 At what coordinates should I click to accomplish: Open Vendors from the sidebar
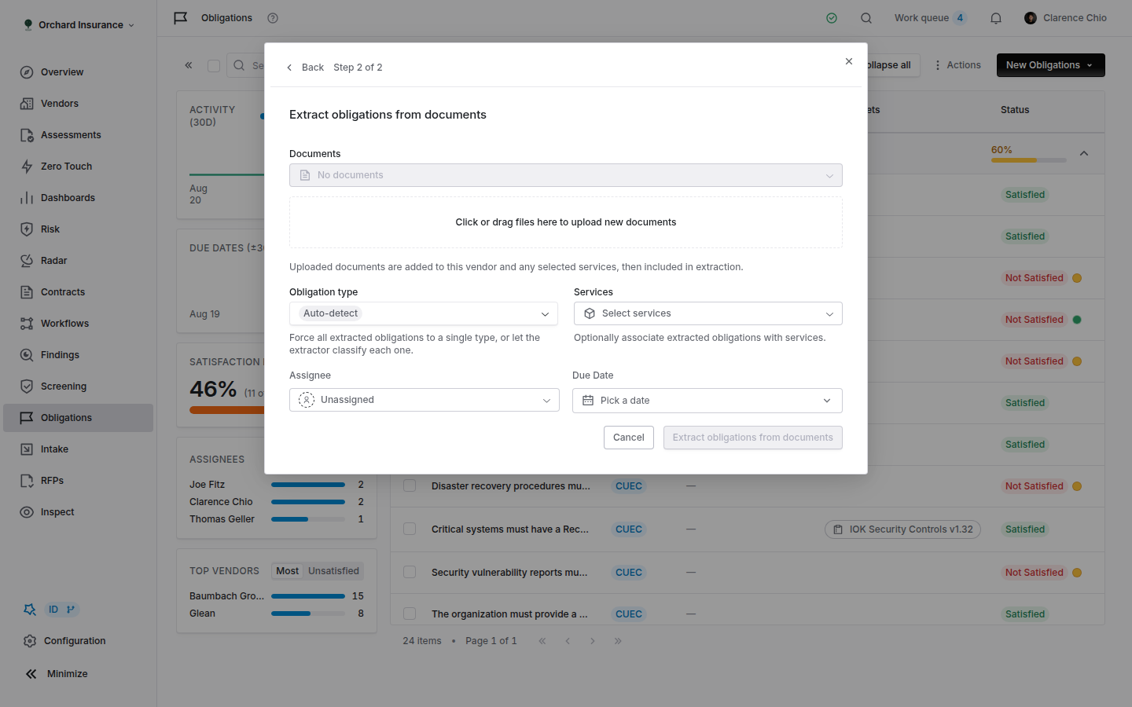pyautogui.click(x=78, y=104)
